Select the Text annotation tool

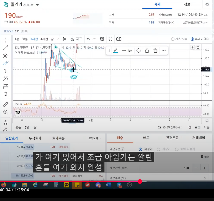point(6,71)
